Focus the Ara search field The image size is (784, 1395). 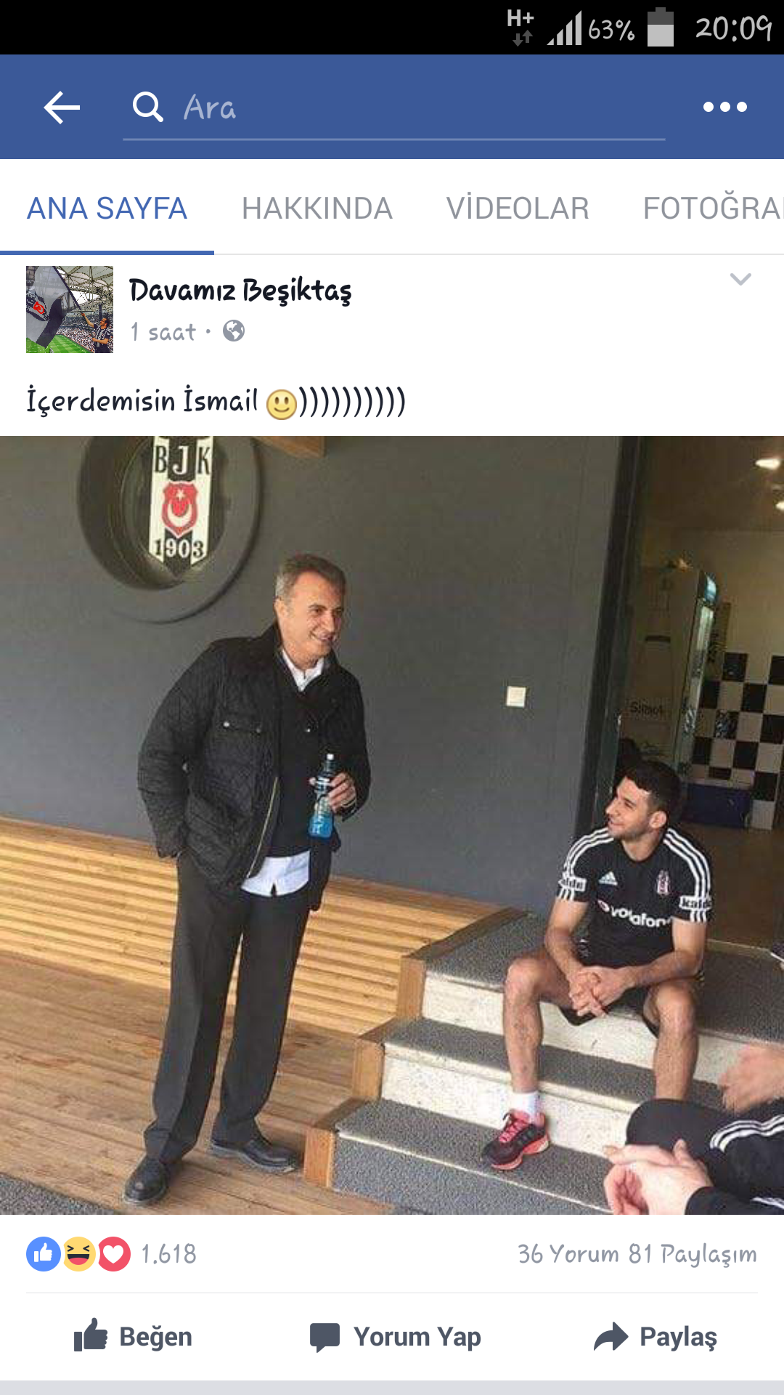coord(394,108)
